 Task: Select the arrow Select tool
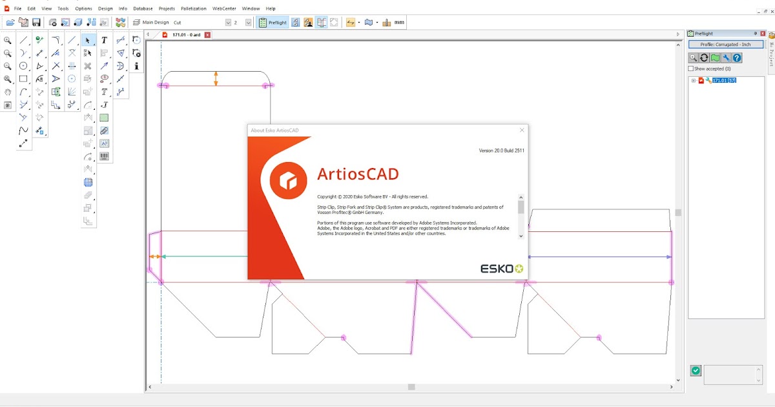(x=88, y=40)
